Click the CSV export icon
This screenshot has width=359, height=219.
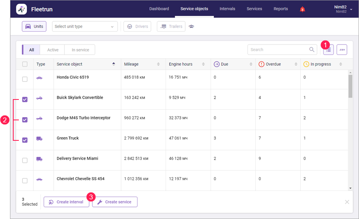point(341,50)
